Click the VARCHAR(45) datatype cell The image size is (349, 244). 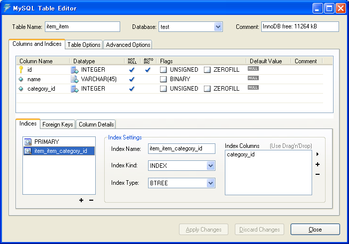(x=99, y=79)
